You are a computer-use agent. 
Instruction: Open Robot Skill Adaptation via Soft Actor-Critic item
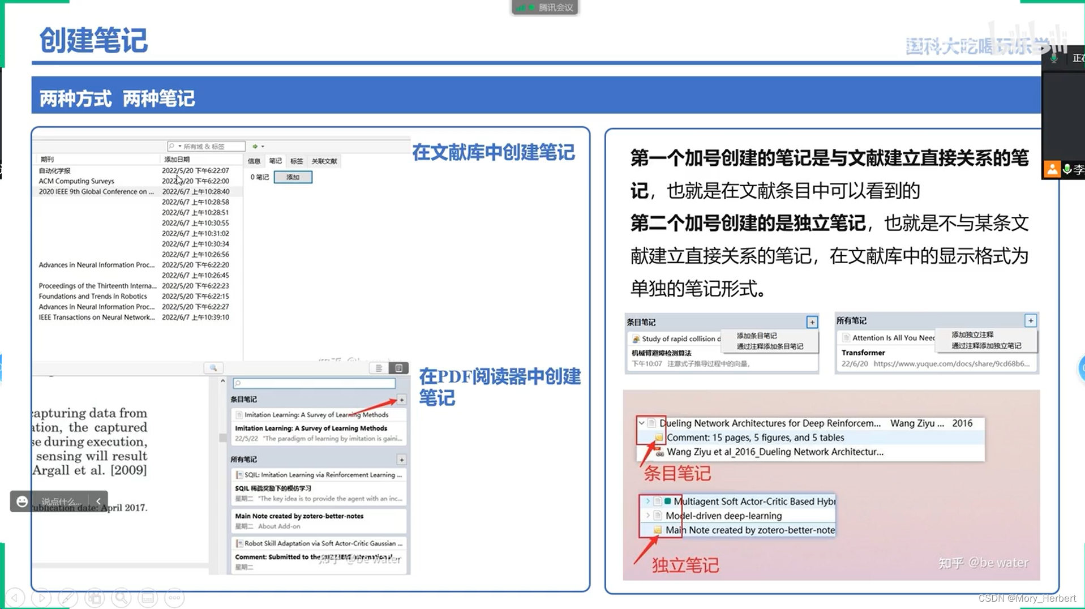319,543
